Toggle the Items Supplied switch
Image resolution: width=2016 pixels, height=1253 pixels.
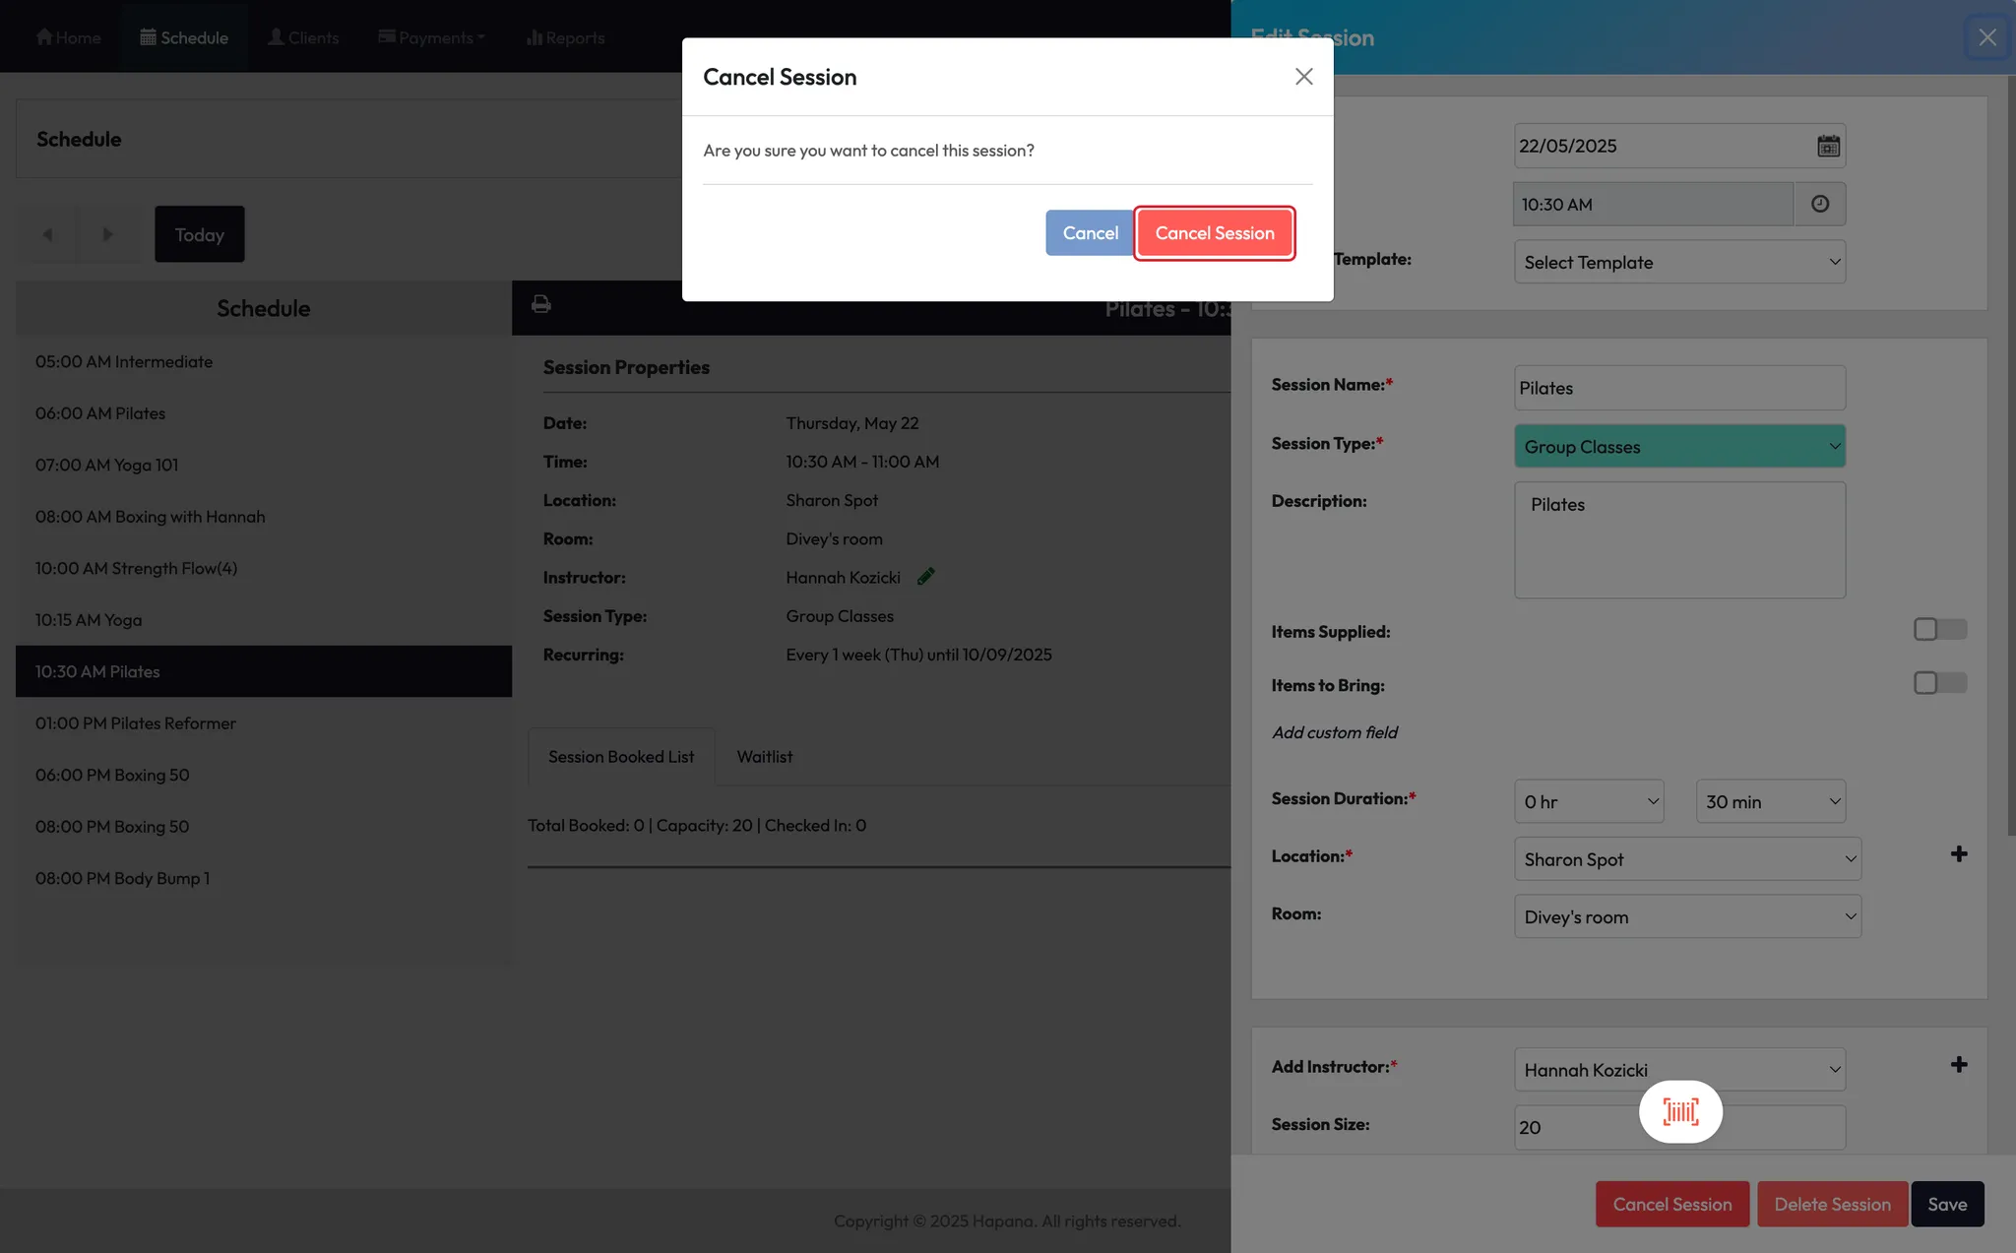[1939, 629]
